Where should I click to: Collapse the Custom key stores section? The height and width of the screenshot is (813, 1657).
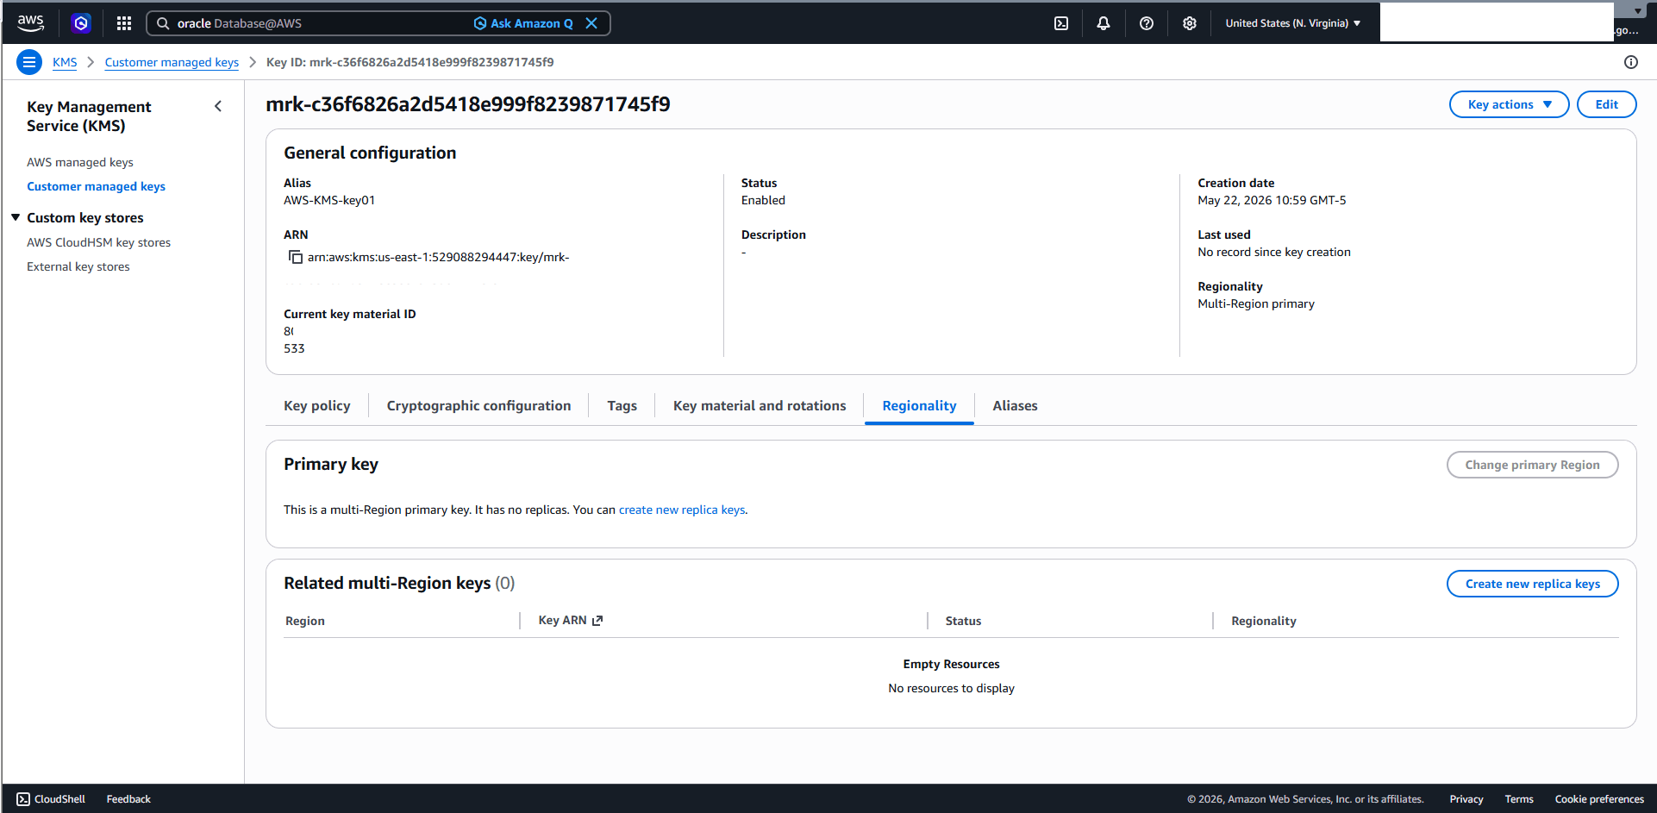tap(16, 217)
